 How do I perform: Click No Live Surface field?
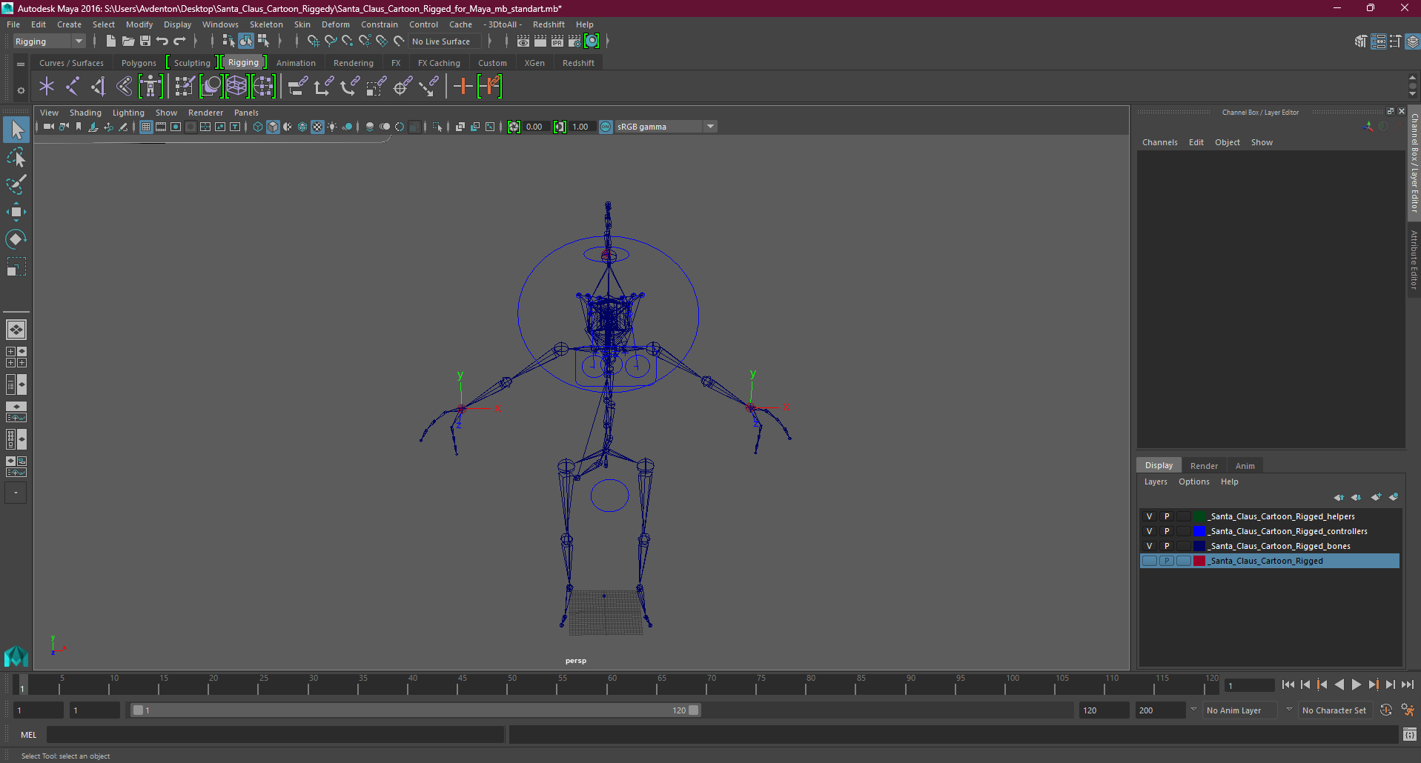coord(443,41)
